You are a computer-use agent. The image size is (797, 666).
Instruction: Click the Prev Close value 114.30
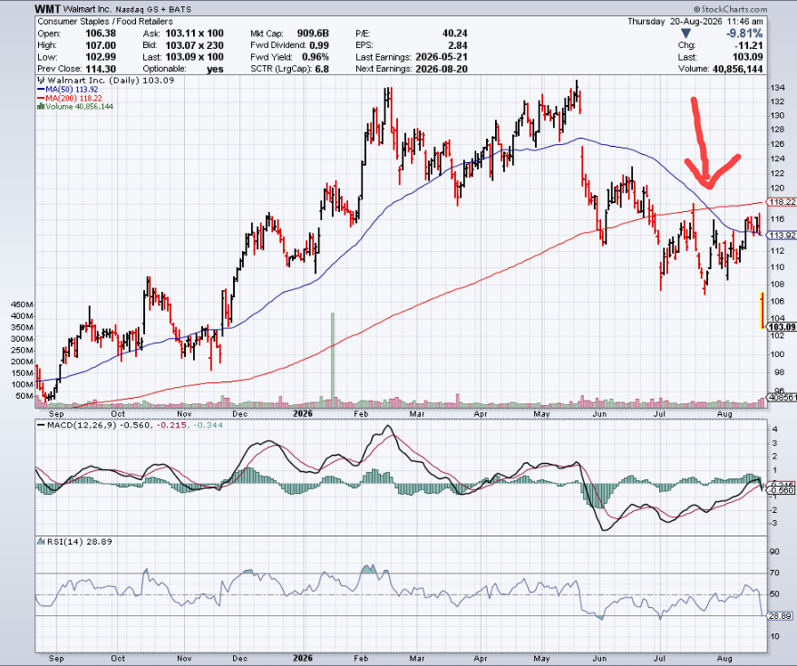click(101, 69)
